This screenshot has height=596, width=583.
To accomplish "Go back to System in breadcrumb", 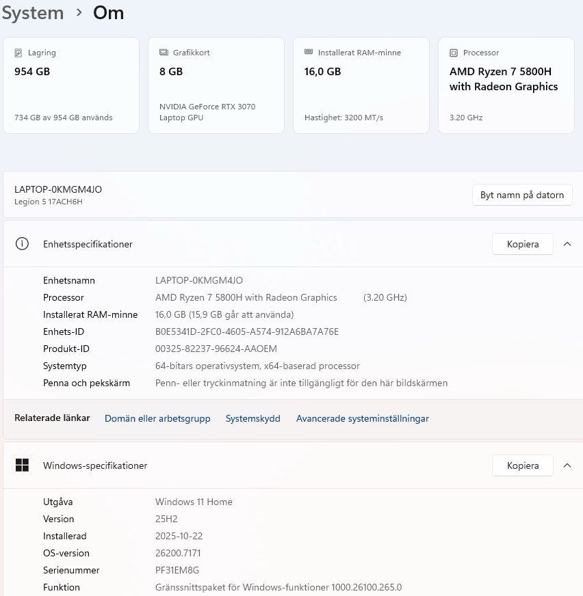I will [32, 13].
